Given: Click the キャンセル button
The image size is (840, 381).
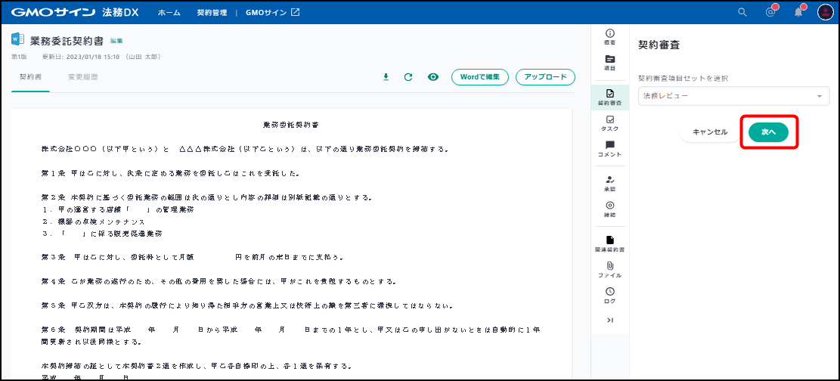Looking at the screenshot, I should click(x=709, y=132).
